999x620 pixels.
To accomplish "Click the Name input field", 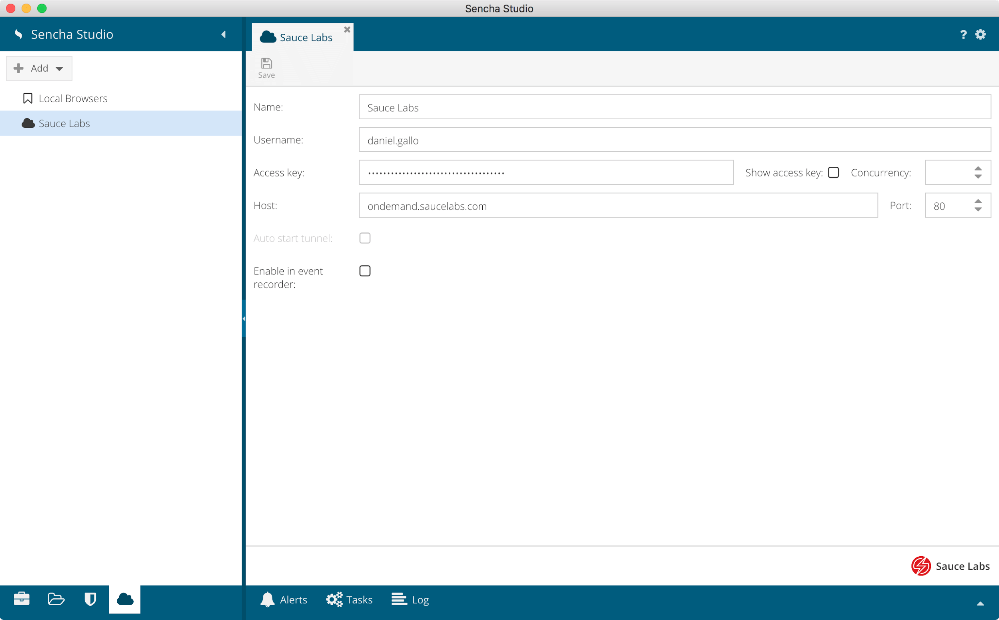I will (x=675, y=107).
